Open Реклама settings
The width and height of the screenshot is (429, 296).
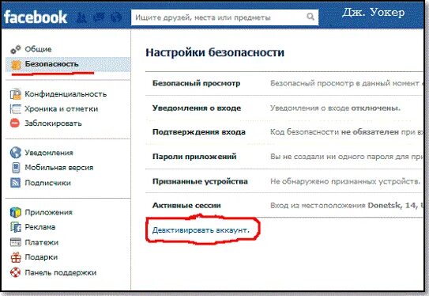coord(40,227)
